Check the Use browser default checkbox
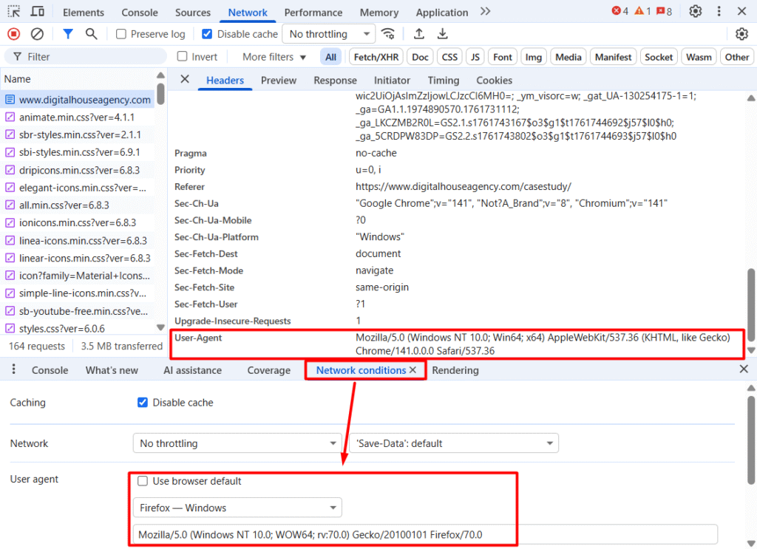The height and width of the screenshot is (549, 757). pyautogui.click(x=143, y=481)
